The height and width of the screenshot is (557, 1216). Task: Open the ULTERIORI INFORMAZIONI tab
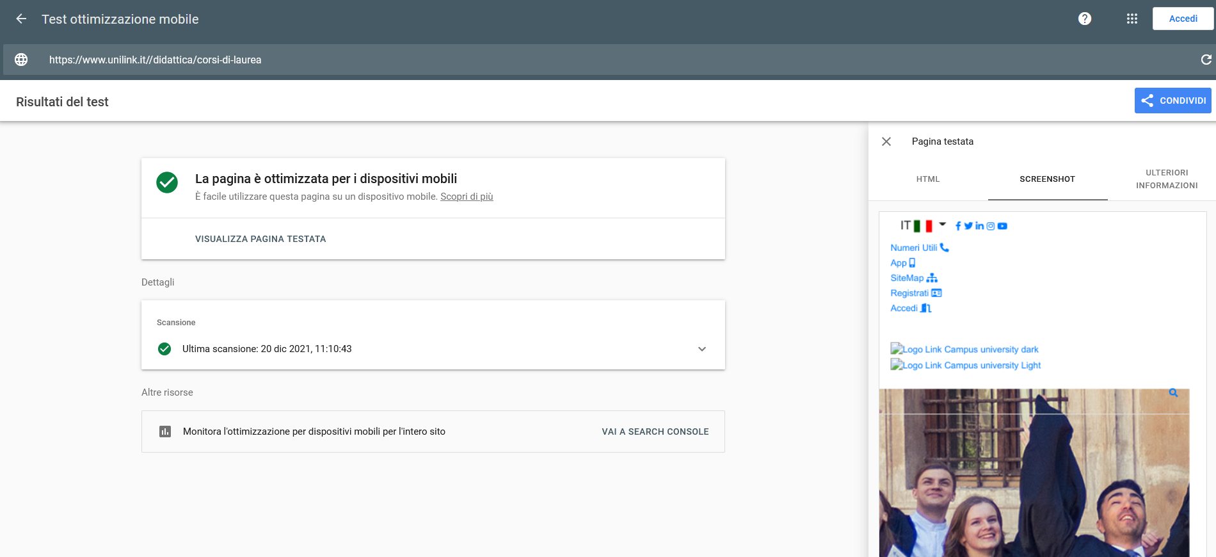pyautogui.click(x=1167, y=179)
